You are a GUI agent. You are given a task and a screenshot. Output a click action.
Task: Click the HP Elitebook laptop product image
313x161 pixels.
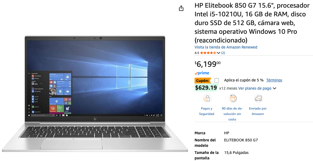click(x=95, y=94)
